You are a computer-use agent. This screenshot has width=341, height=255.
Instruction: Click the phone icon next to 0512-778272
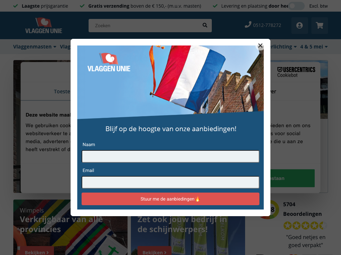pyautogui.click(x=248, y=25)
